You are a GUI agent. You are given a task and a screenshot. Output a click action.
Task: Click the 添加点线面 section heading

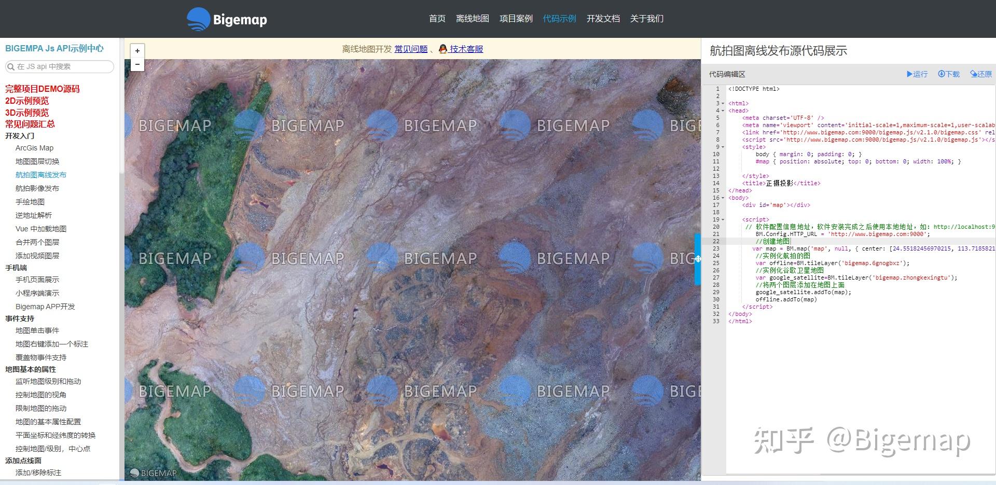click(x=23, y=461)
